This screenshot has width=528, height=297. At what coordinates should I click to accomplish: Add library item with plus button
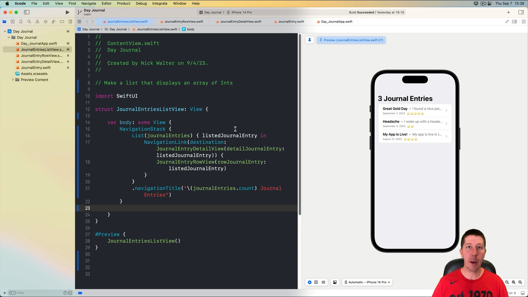pyautogui.click(x=508, y=12)
